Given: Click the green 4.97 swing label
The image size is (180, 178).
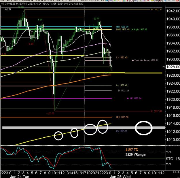Looking at the screenshot, I should [40, 20].
